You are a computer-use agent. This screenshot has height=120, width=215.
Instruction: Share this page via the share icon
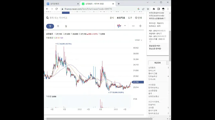pos(143,9)
